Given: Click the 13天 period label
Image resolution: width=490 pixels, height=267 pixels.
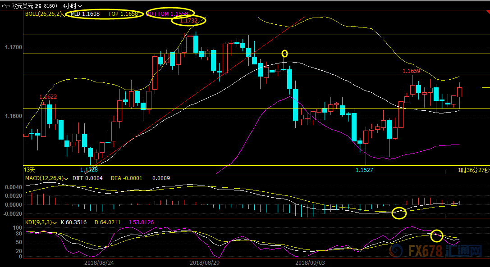Looking at the screenshot, I should coord(29,170).
